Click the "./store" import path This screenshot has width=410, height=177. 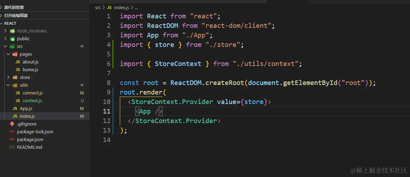[x=223, y=44]
